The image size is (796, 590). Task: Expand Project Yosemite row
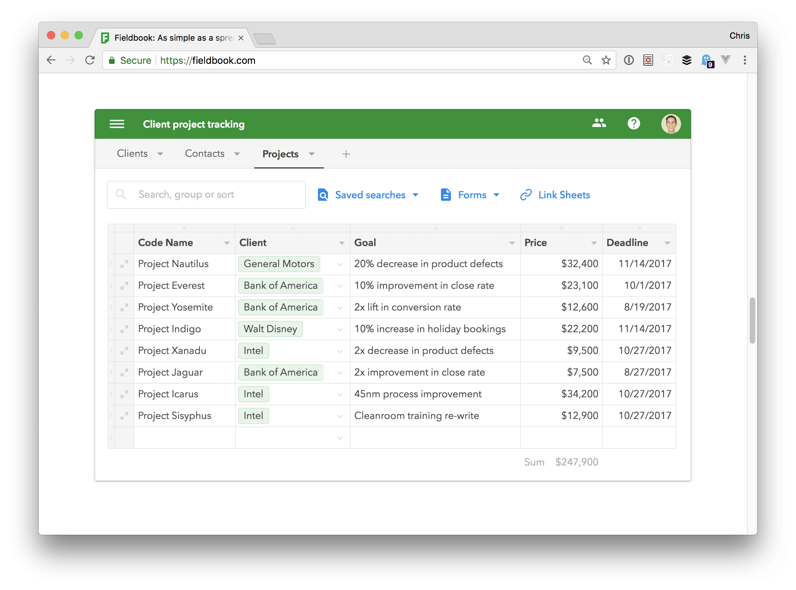[x=124, y=308]
